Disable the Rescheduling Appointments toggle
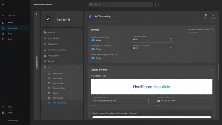The image size is (222, 125). pos(93,49)
